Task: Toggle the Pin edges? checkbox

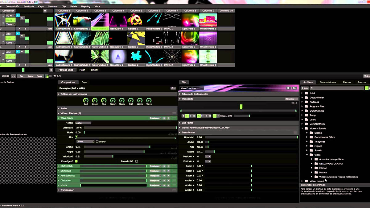Action: pos(76,161)
